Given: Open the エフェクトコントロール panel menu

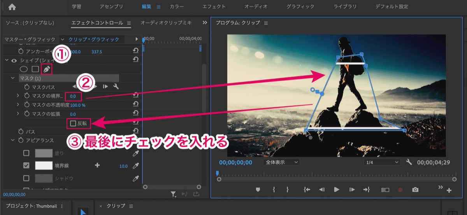Looking at the screenshot, I should coord(129,23).
